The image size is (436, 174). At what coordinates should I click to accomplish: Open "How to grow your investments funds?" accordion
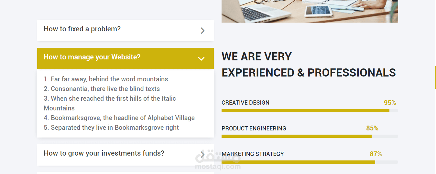[104, 153]
